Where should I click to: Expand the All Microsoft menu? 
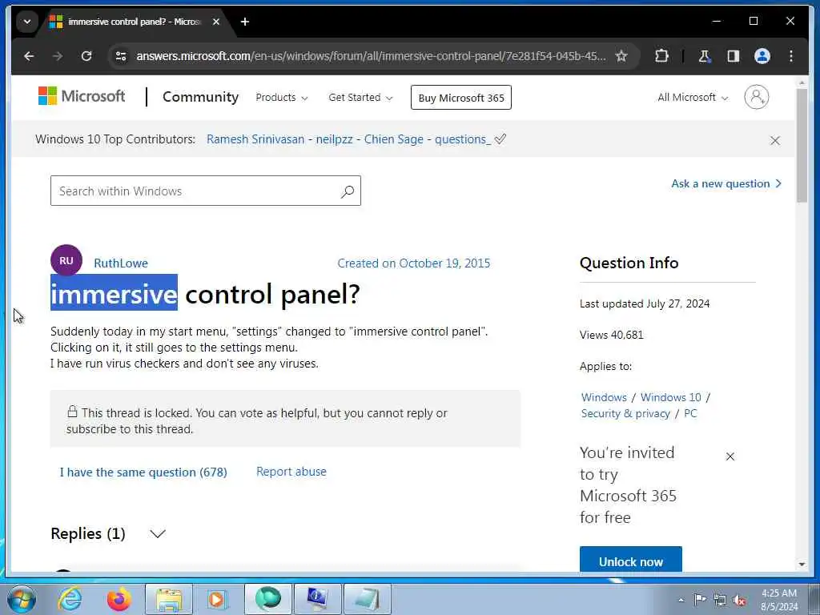pyautogui.click(x=693, y=97)
